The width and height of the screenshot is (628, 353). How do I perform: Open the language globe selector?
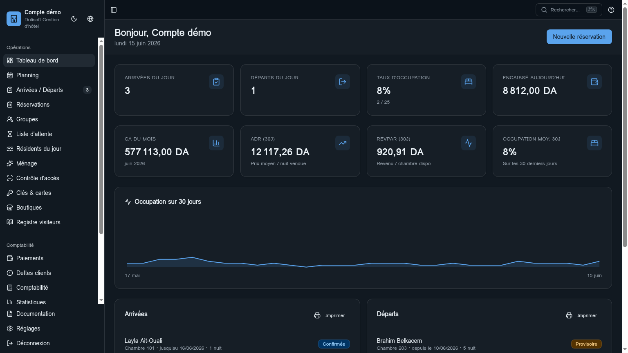click(x=90, y=19)
